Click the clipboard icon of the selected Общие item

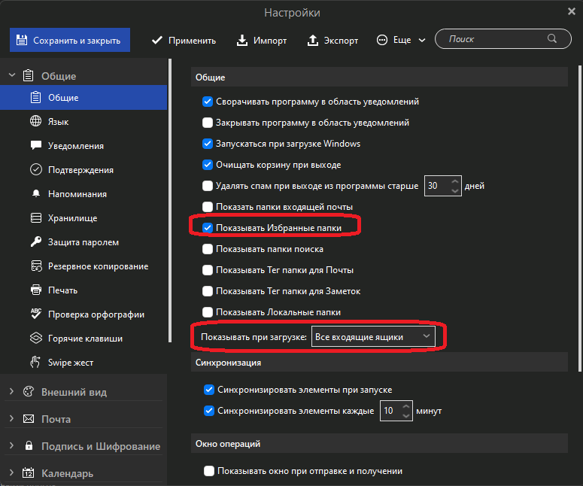point(35,97)
